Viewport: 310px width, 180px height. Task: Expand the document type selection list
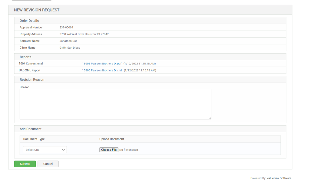click(x=45, y=149)
